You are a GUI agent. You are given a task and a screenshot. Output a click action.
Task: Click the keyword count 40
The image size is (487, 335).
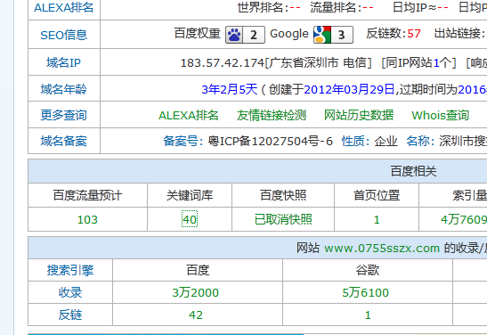(x=190, y=220)
